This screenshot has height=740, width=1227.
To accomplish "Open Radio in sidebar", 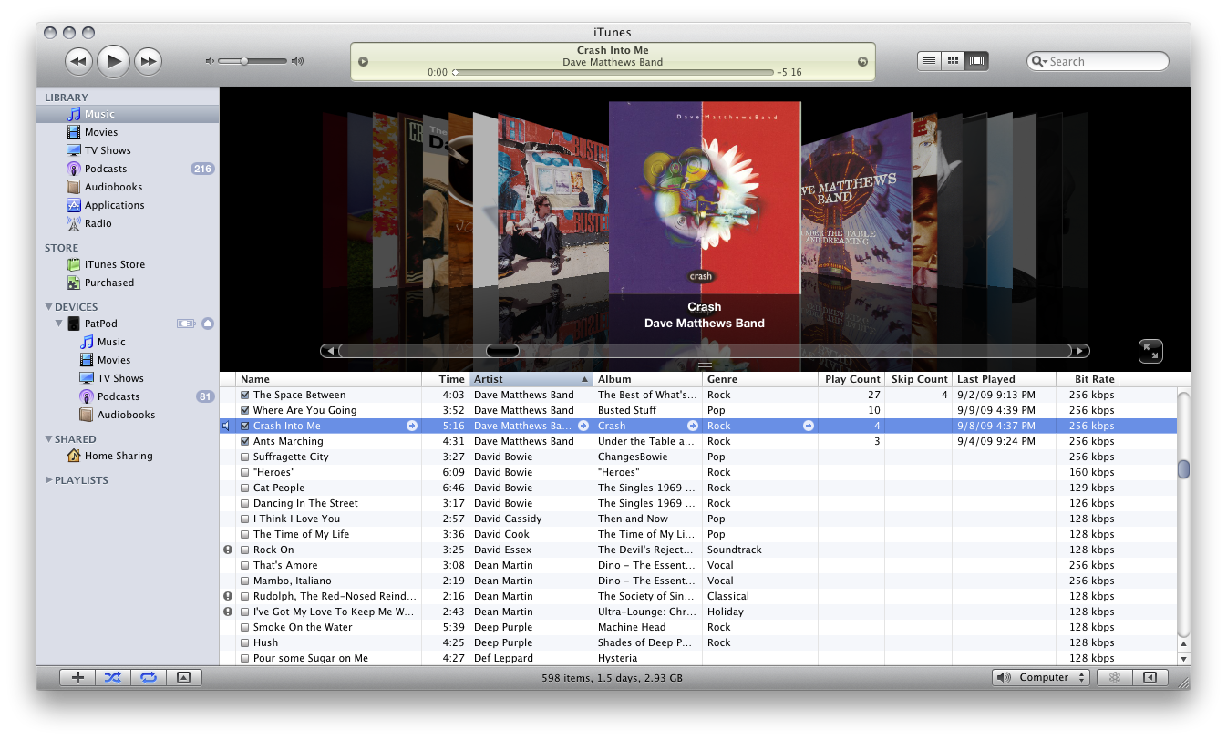I will [128, 223].
